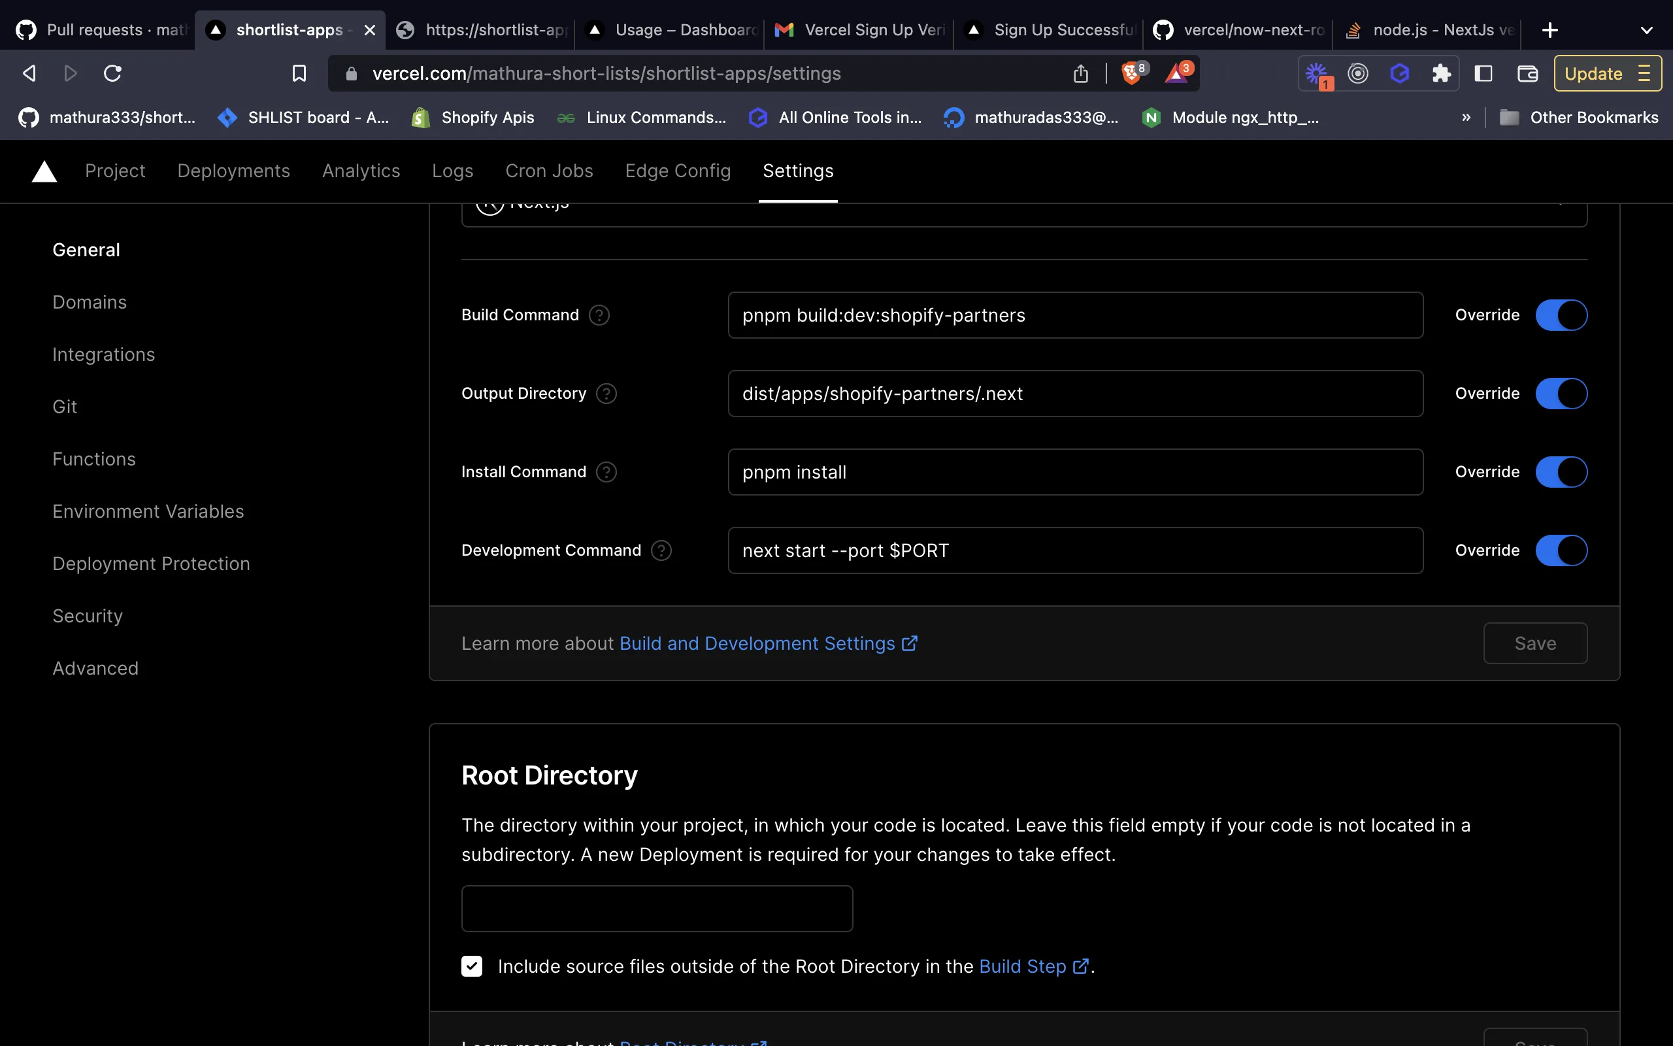This screenshot has width=1673, height=1046.
Task: Click the Analytics tab icon
Action: point(360,171)
